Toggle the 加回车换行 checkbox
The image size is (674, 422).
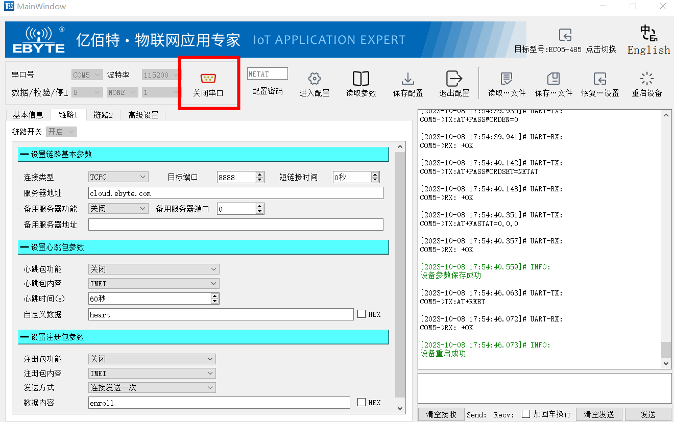coord(525,414)
